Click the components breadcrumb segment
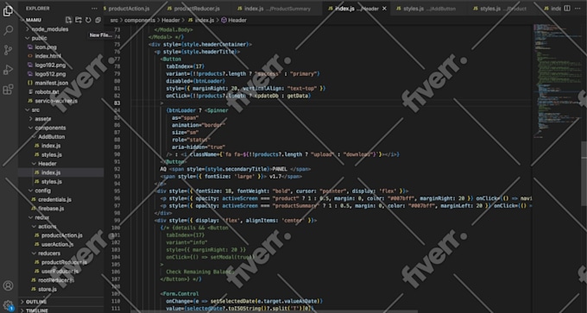587x313 pixels. 140,20
